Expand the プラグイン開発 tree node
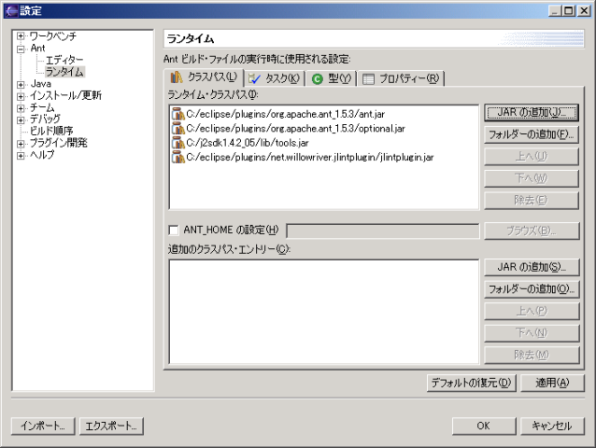596x448 pixels. (x=21, y=144)
